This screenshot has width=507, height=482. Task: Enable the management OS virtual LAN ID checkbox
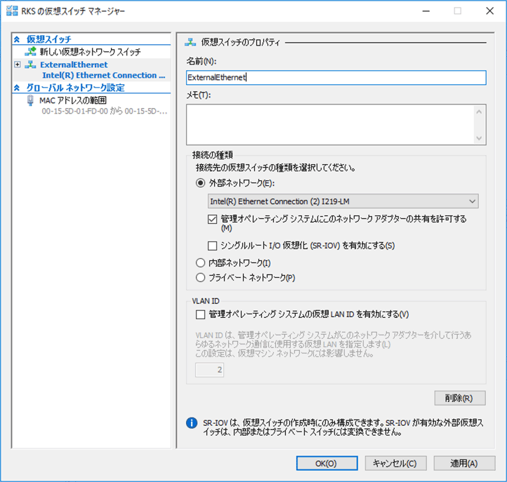point(200,314)
